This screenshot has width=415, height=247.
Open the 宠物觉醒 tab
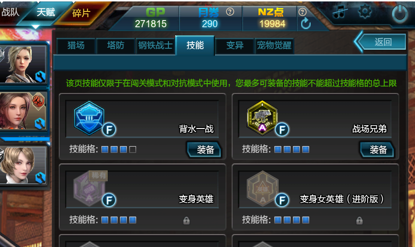[x=274, y=45]
